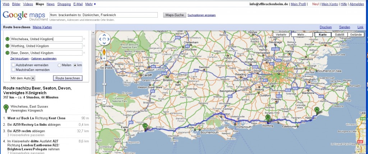Screen dimensions: 368x154
Task: Open E-Mail in Google navigation
Action: (x=78, y=4)
